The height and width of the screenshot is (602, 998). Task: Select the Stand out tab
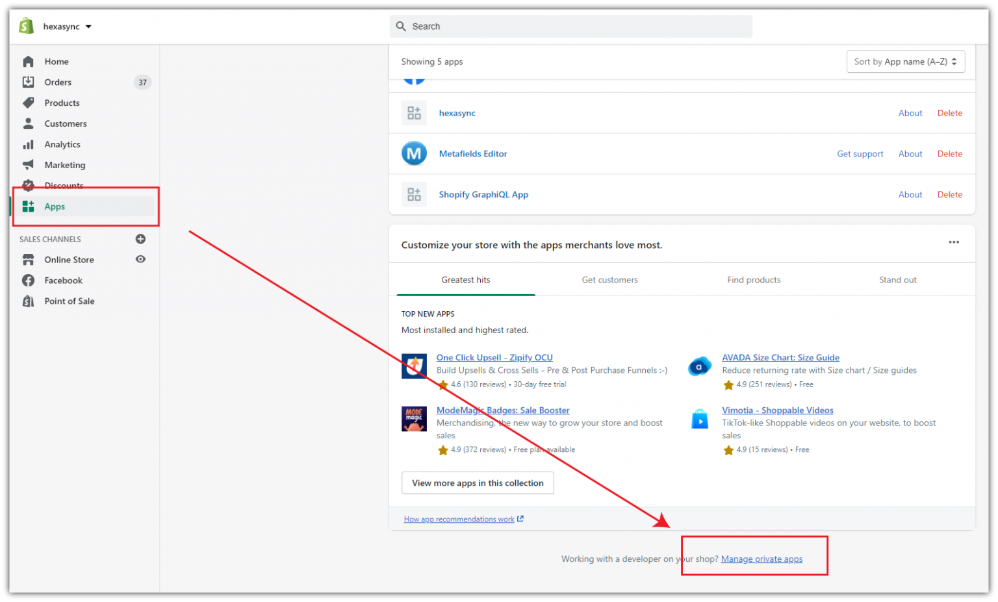897,279
